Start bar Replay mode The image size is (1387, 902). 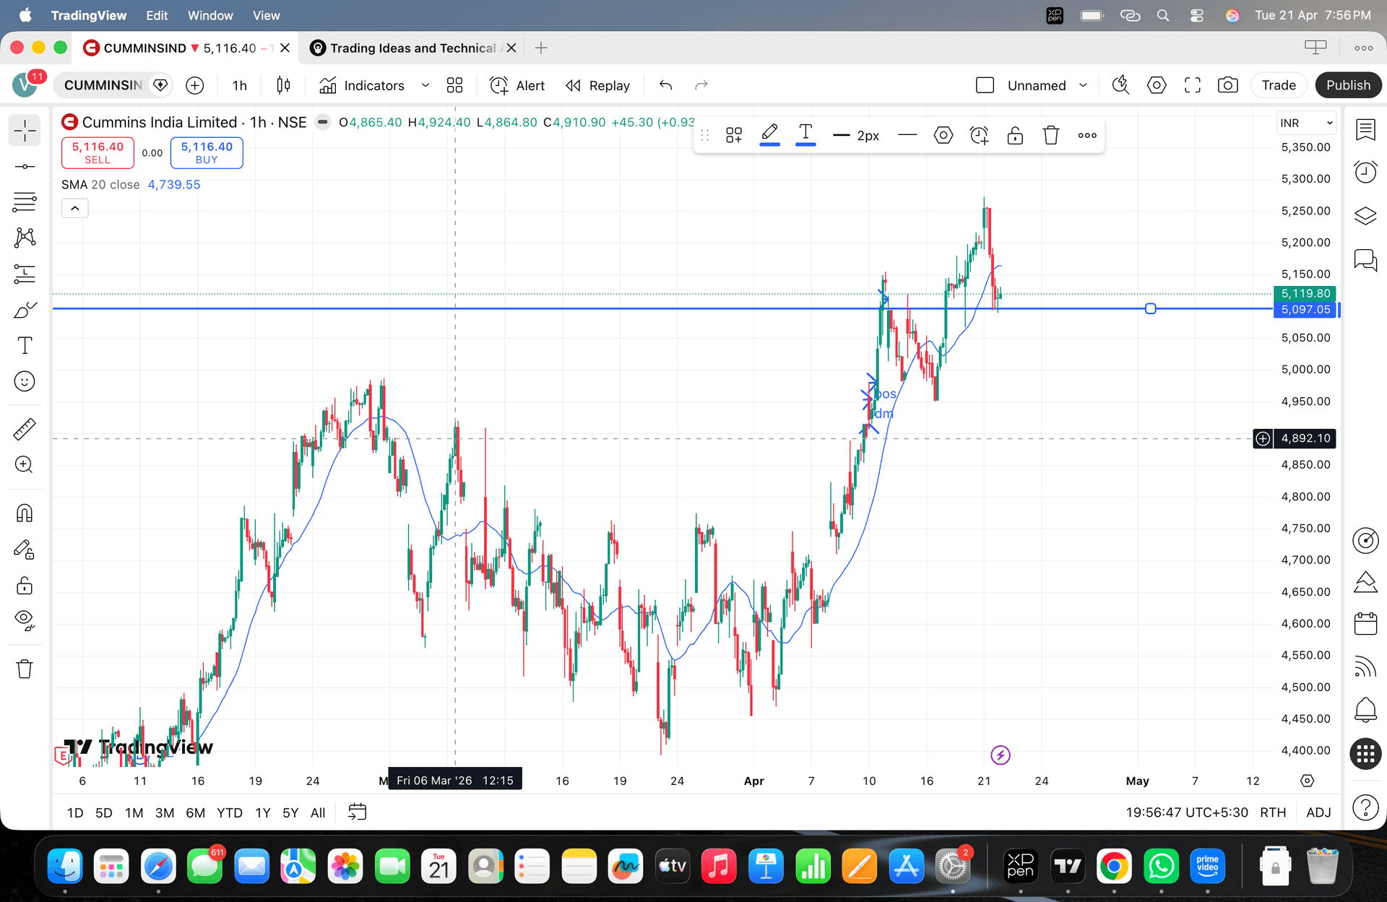coord(597,85)
